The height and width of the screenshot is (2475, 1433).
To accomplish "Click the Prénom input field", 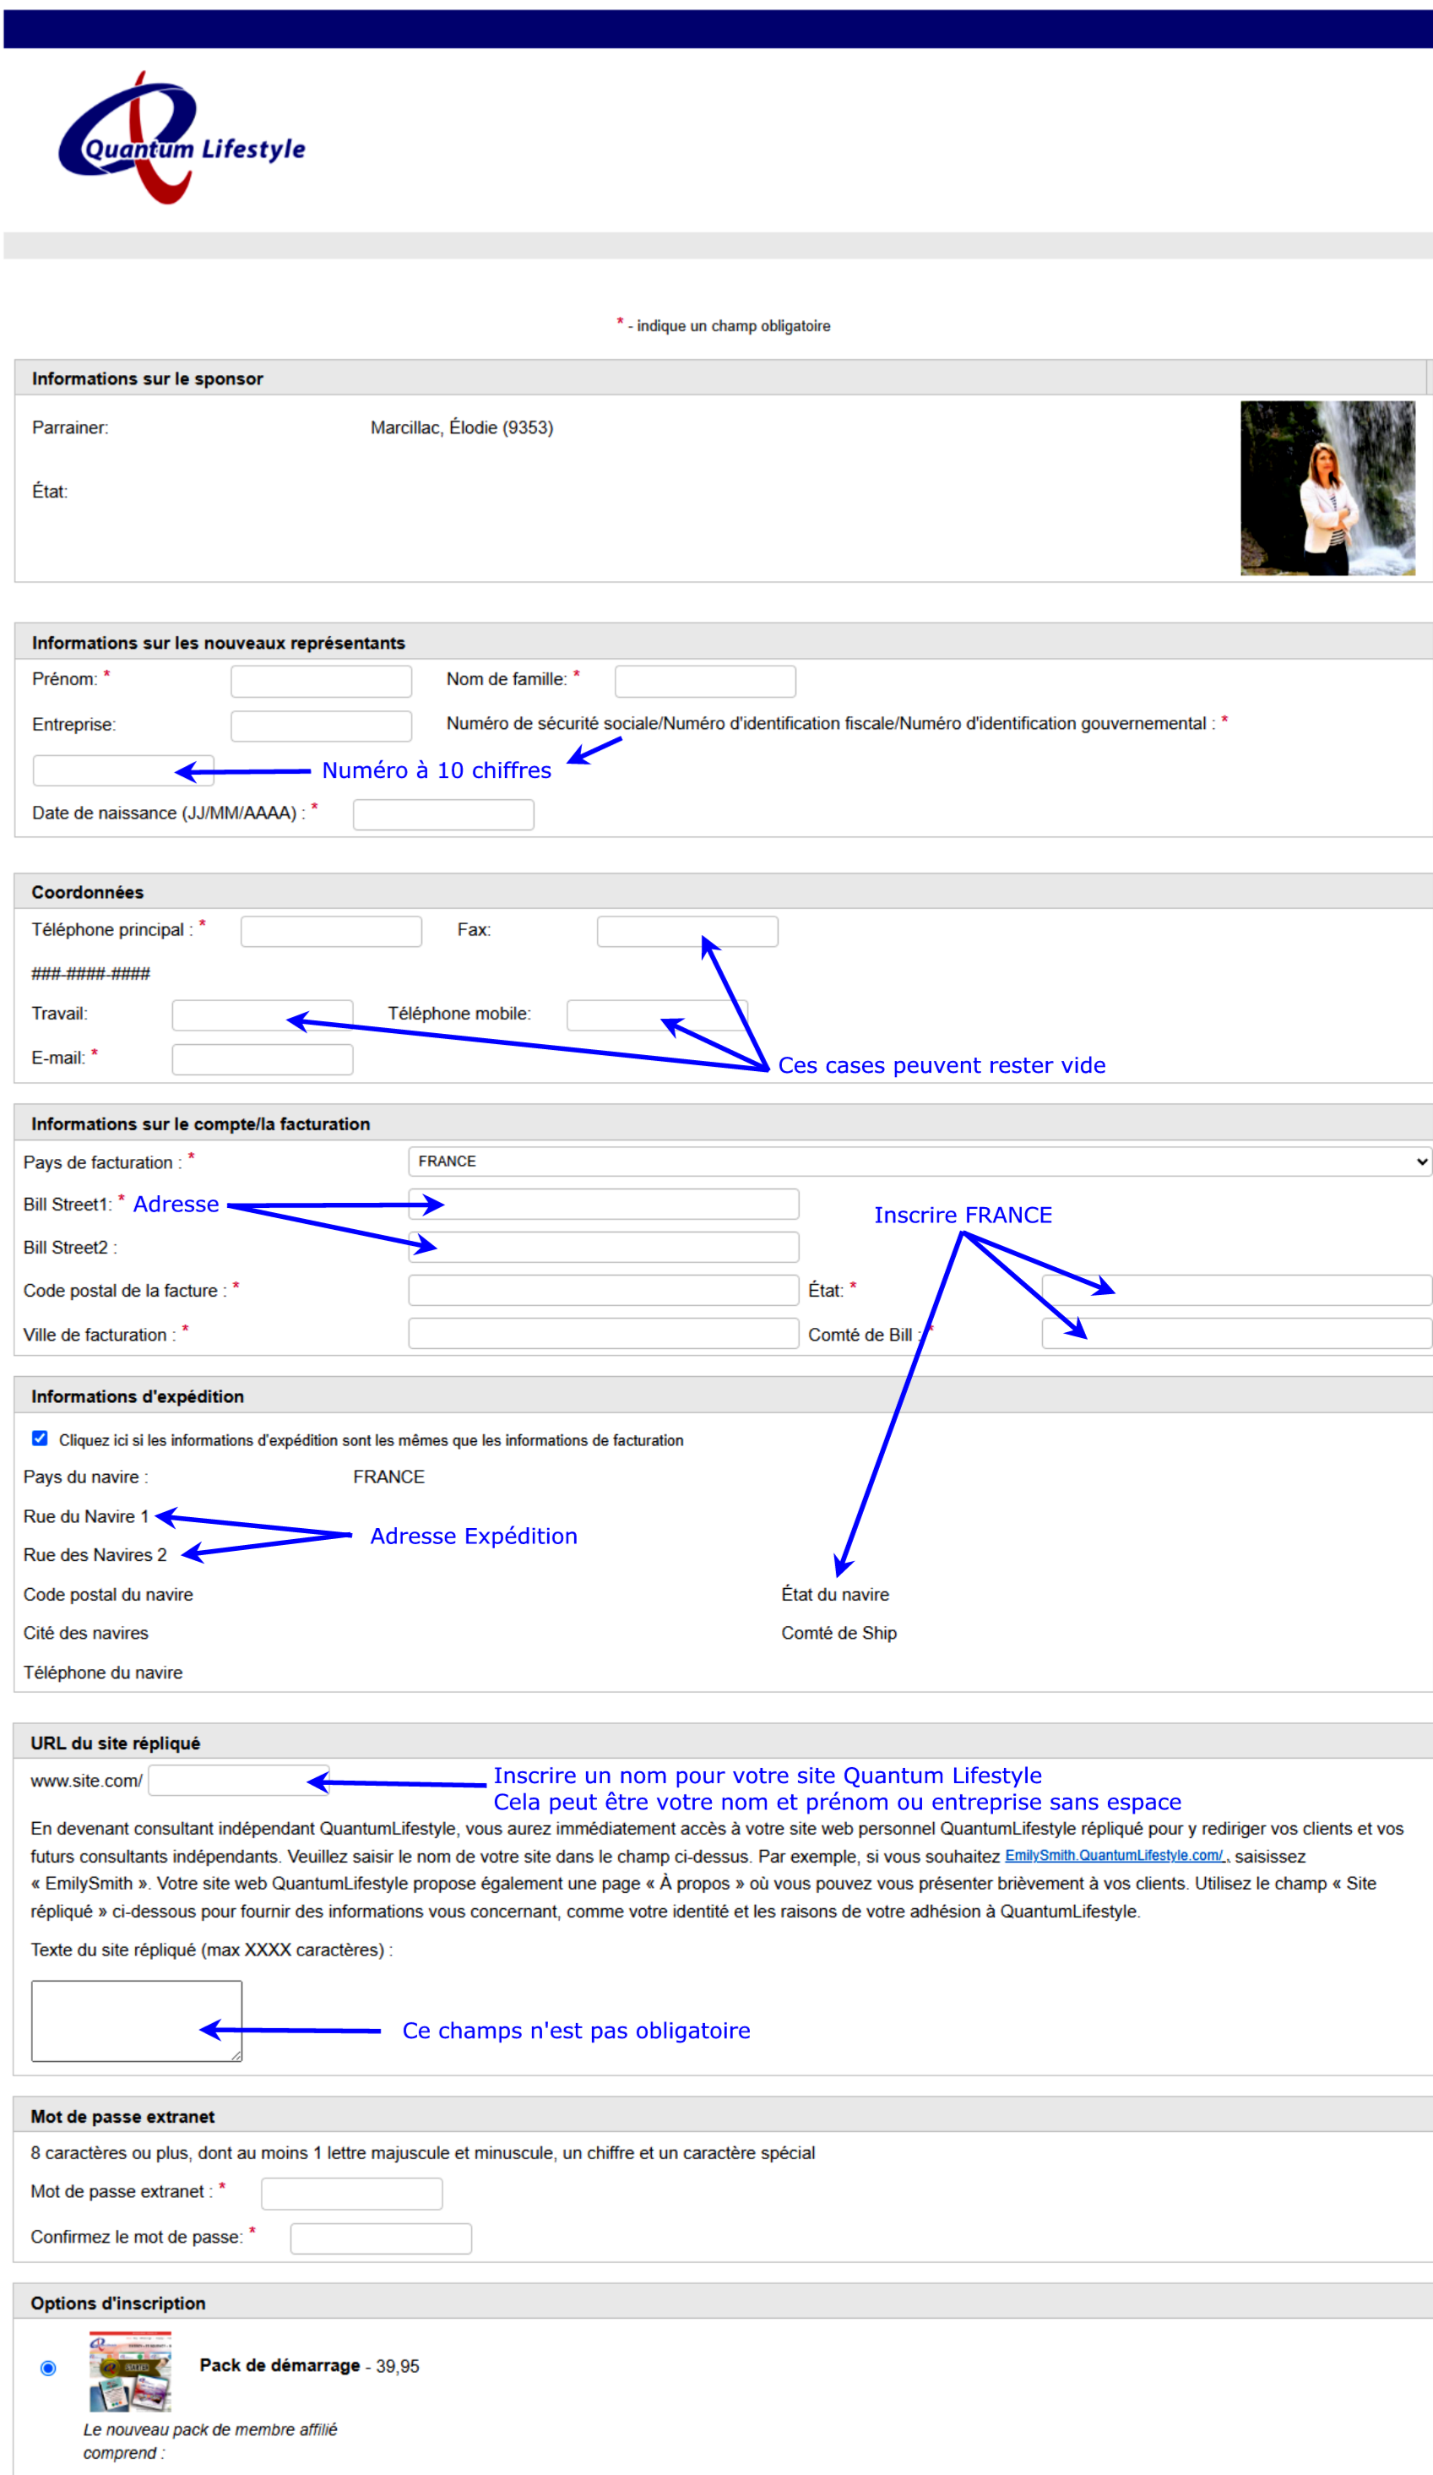I will [321, 681].
